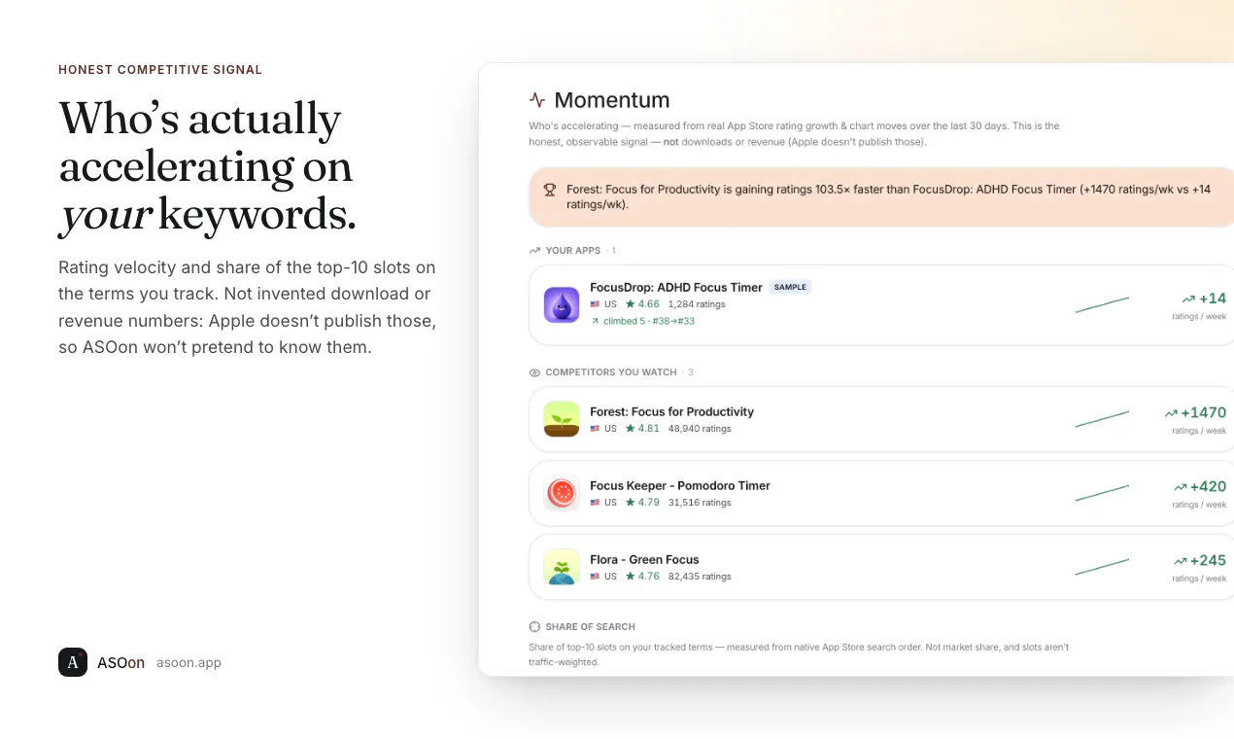Screen dimensions: 1234x739
Task: Click the trophy icon in the banner
Action: pyautogui.click(x=550, y=190)
